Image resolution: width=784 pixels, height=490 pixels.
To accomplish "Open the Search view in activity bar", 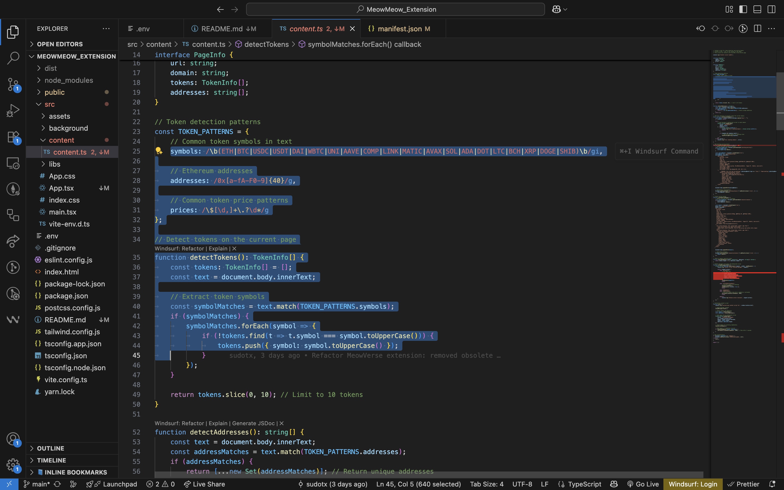I will (x=13, y=58).
